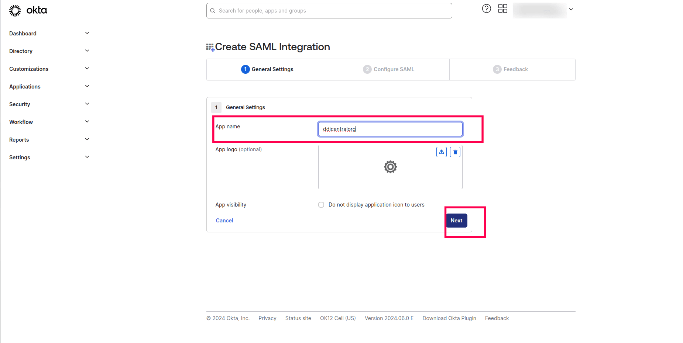
Task: Click the delete logo trash icon
Action: click(455, 152)
